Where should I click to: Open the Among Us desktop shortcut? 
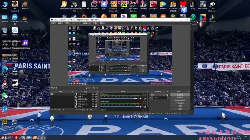click(153, 5)
